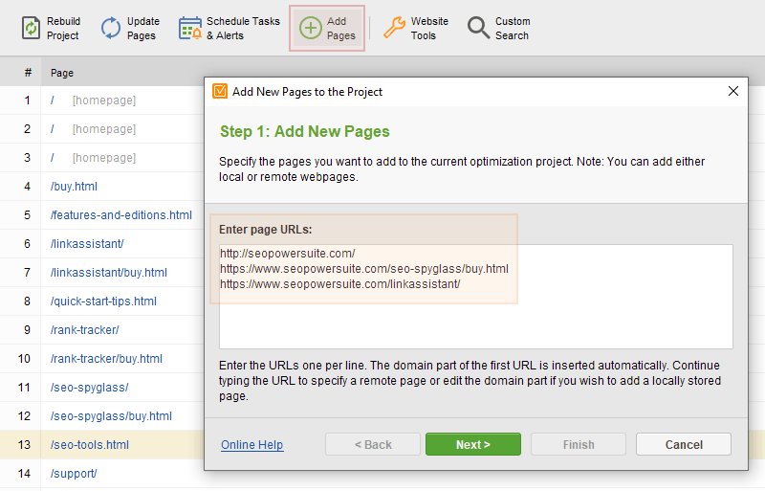Open Website Tools wrench icon

point(394,28)
